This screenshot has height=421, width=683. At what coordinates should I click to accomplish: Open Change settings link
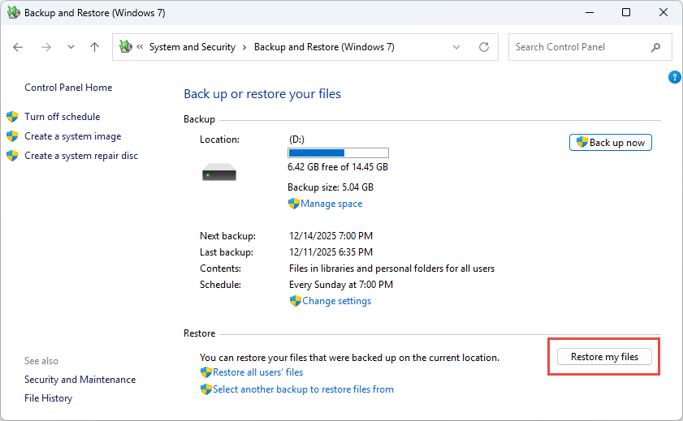[337, 301]
